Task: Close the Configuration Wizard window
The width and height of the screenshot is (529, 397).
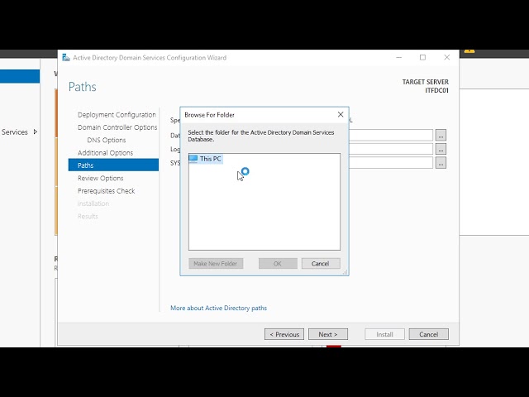Action: point(446,58)
